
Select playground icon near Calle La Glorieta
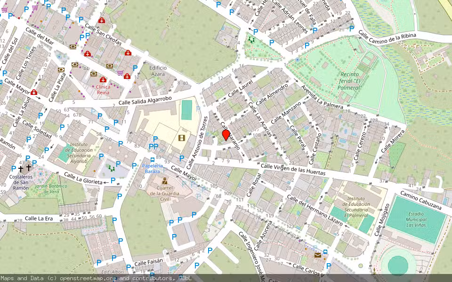click(x=112, y=168)
